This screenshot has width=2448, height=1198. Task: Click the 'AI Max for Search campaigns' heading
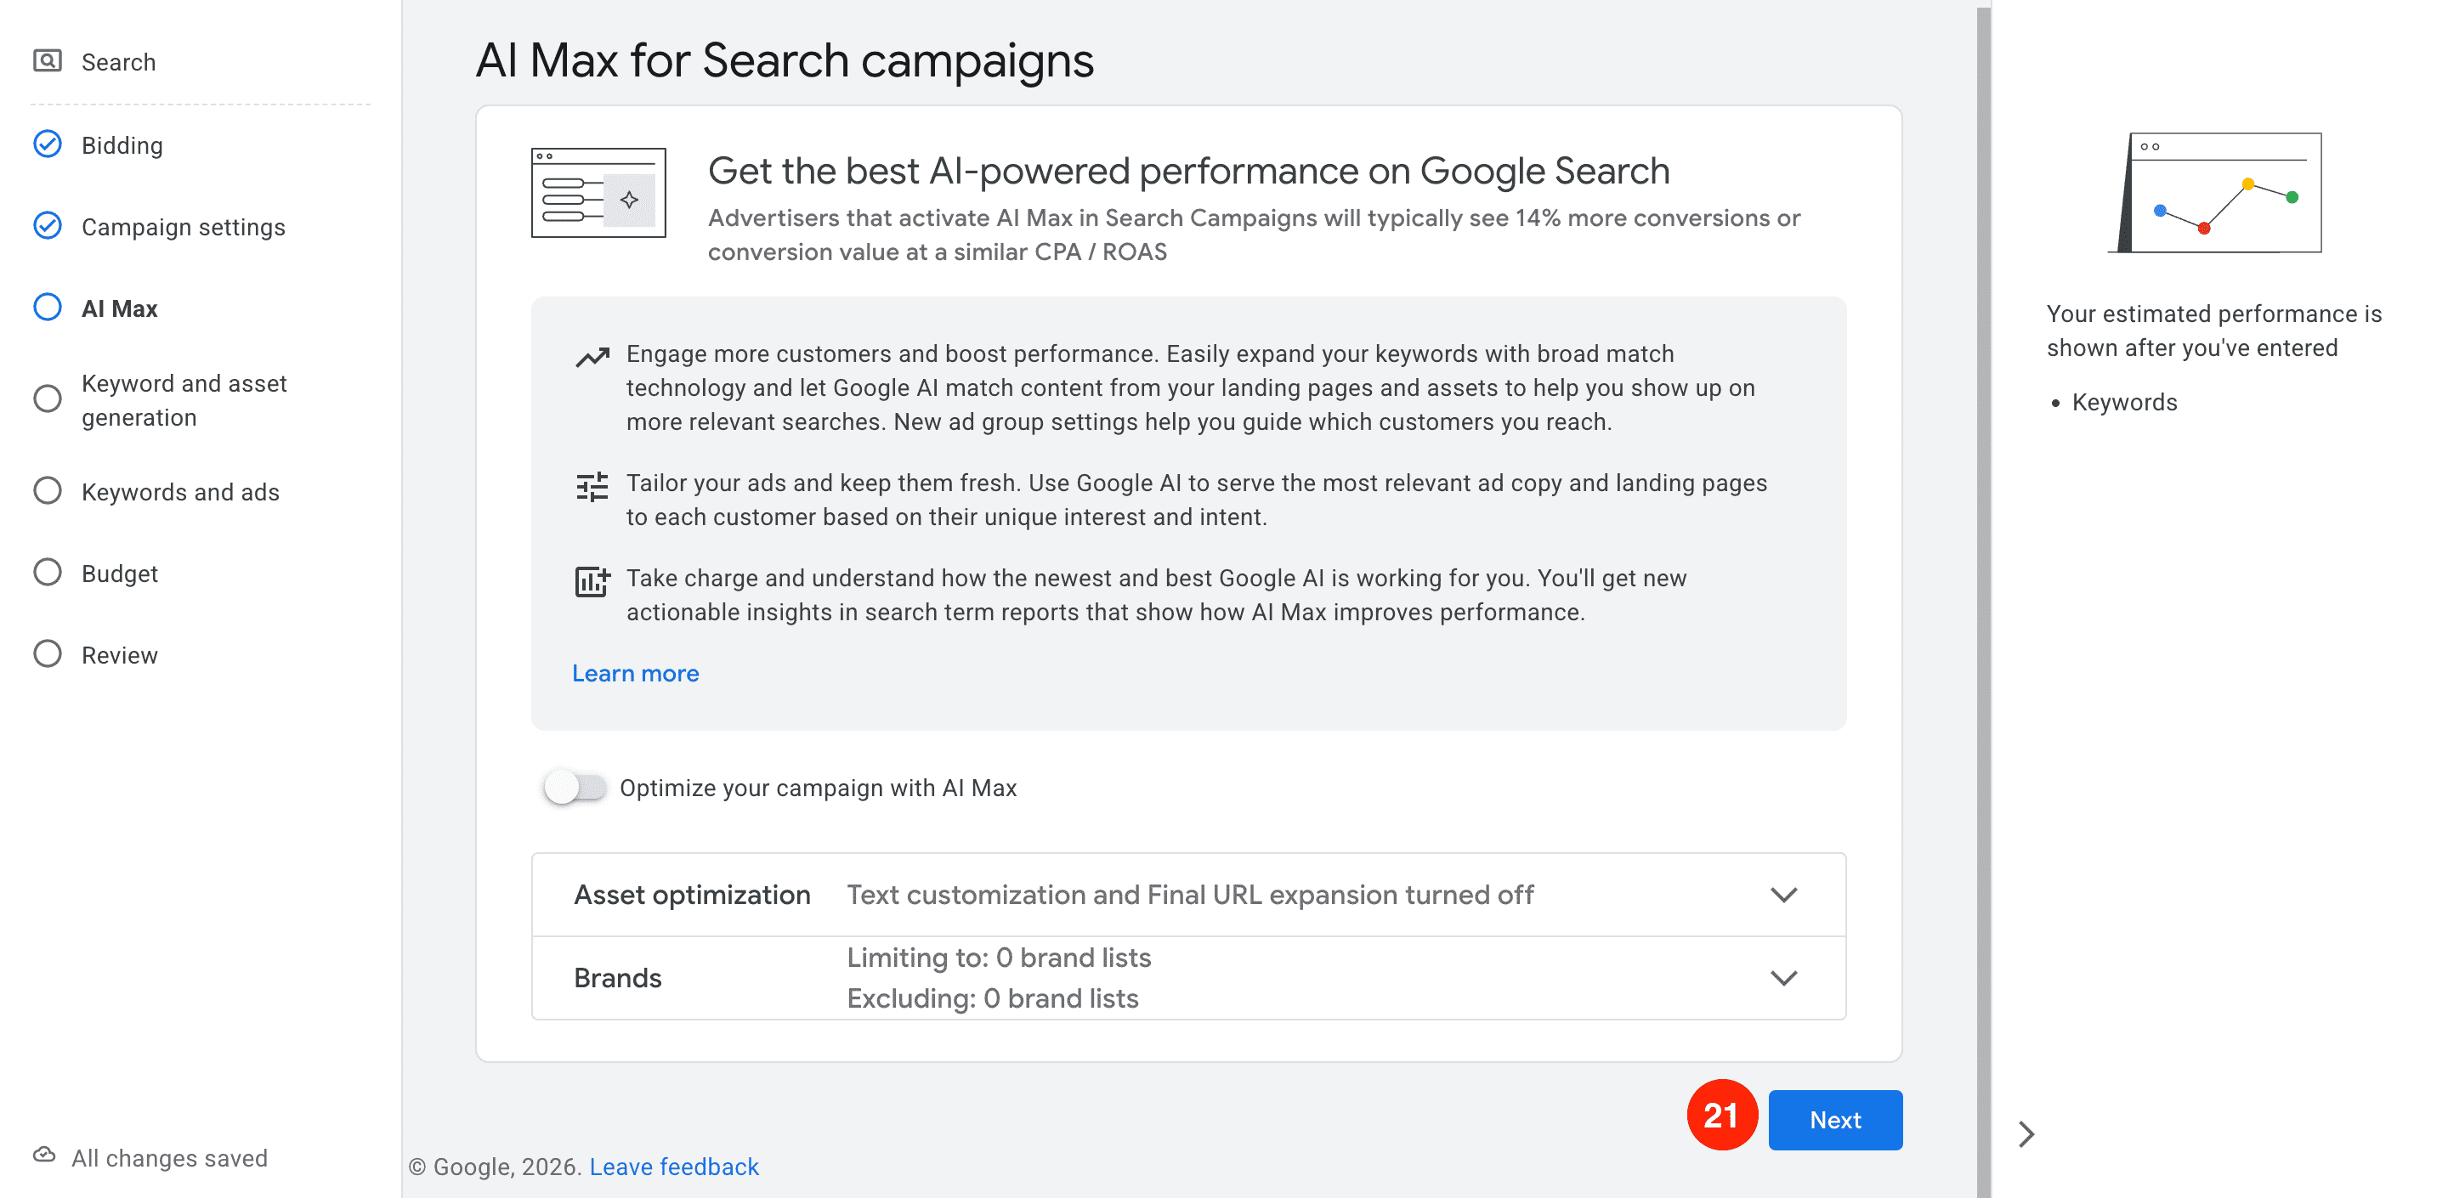[785, 61]
